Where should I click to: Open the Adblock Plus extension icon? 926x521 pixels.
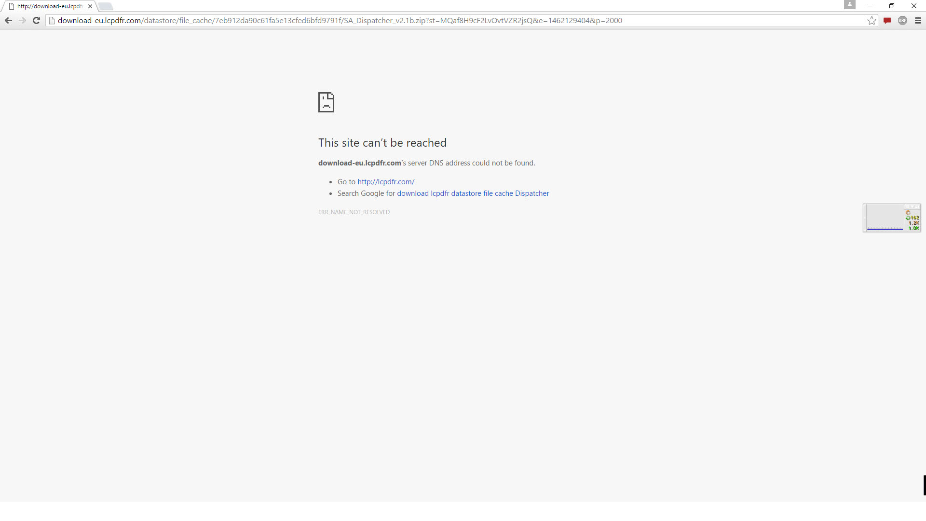click(x=902, y=20)
